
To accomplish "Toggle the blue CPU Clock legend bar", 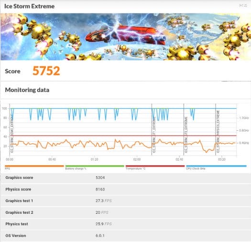I will 216,166.
